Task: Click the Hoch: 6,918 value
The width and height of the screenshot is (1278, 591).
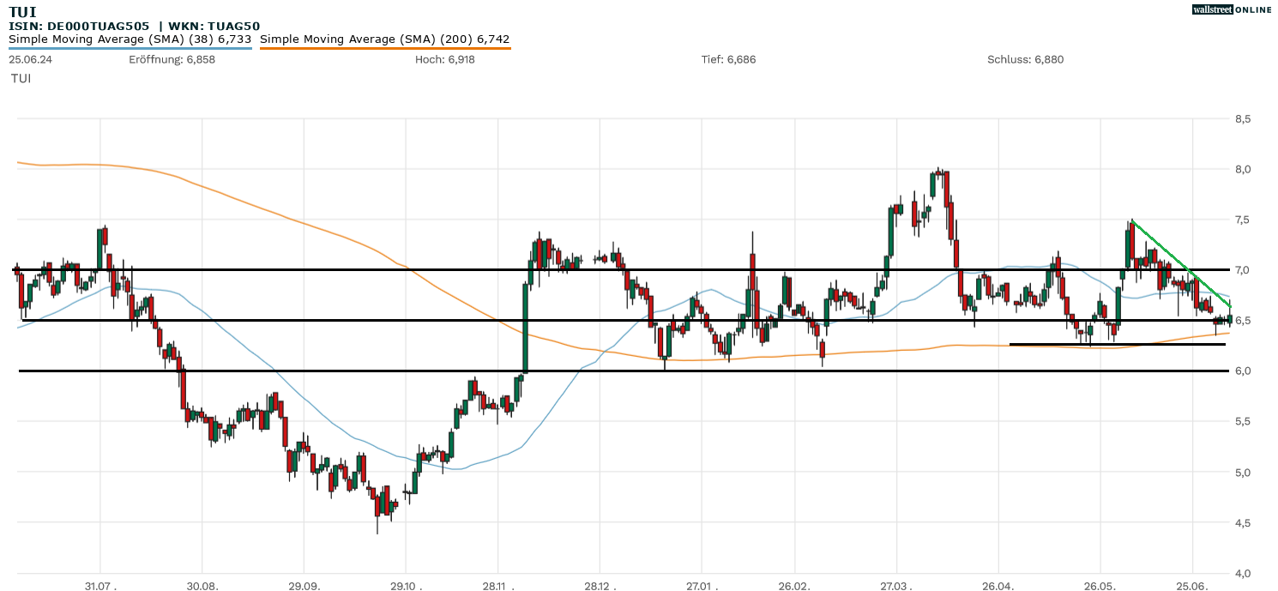Action: click(x=444, y=59)
